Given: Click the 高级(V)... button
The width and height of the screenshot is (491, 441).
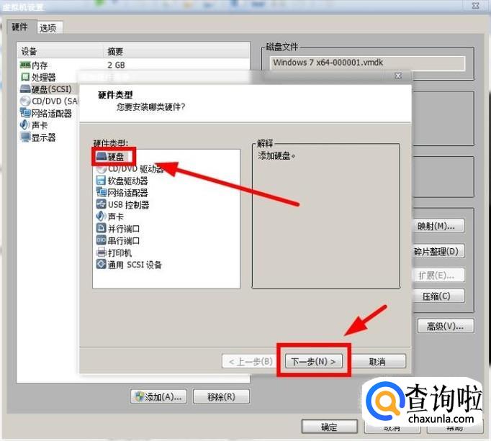Looking at the screenshot, I should (x=445, y=326).
